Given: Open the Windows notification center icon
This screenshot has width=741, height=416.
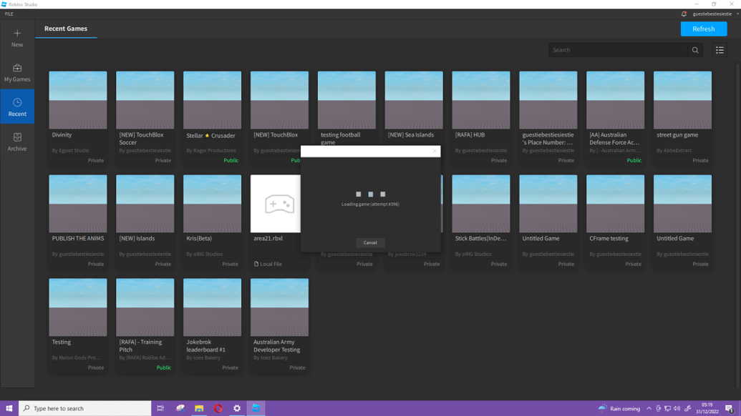Looking at the screenshot, I should (730, 408).
